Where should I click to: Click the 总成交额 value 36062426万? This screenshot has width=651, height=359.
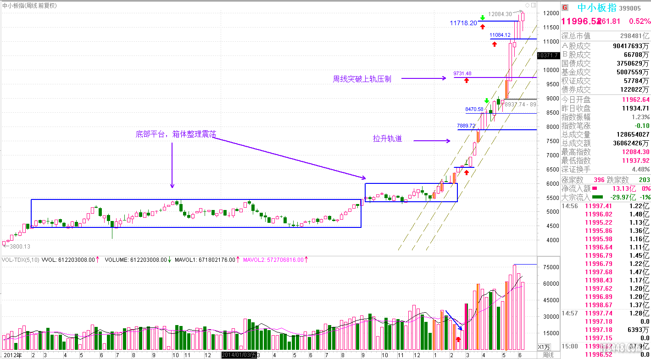[631, 143]
